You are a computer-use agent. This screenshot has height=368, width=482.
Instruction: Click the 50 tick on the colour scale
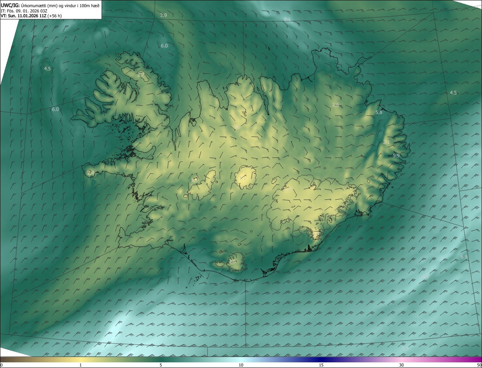pyautogui.click(x=479, y=365)
